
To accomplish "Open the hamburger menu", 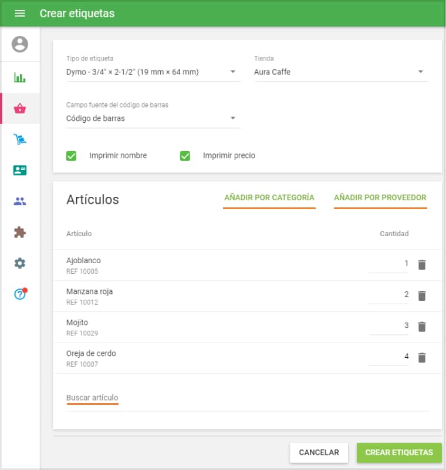I will pos(20,13).
